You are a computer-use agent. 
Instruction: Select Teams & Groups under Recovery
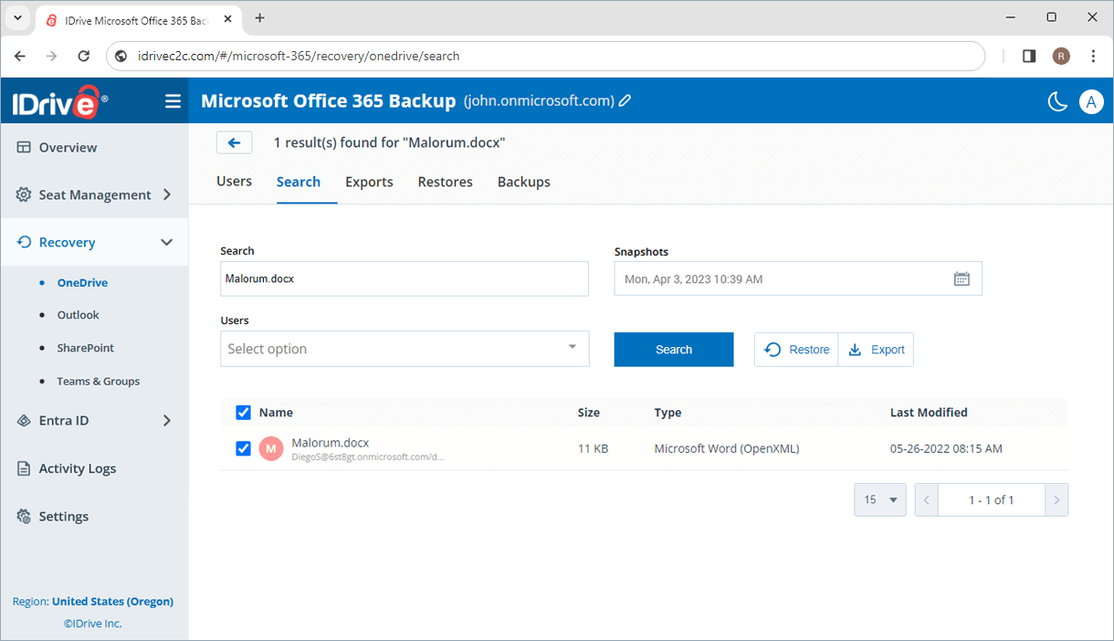[99, 382]
